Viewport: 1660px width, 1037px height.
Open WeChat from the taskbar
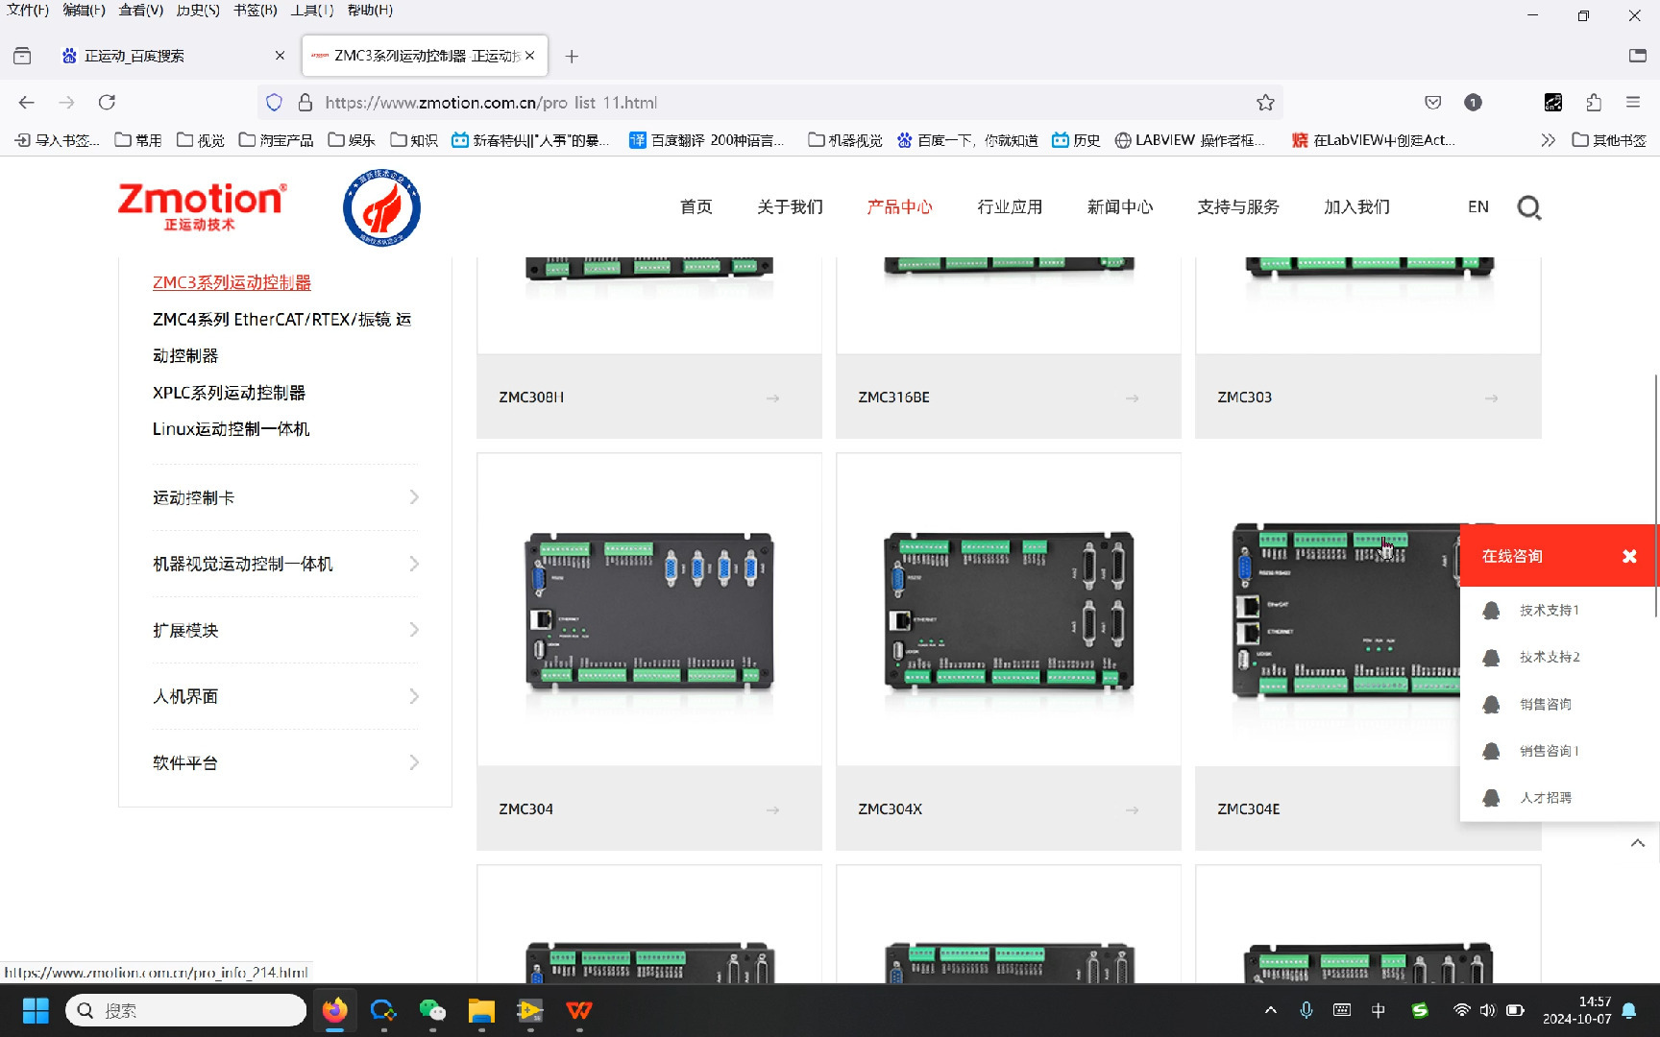pos(432,1010)
